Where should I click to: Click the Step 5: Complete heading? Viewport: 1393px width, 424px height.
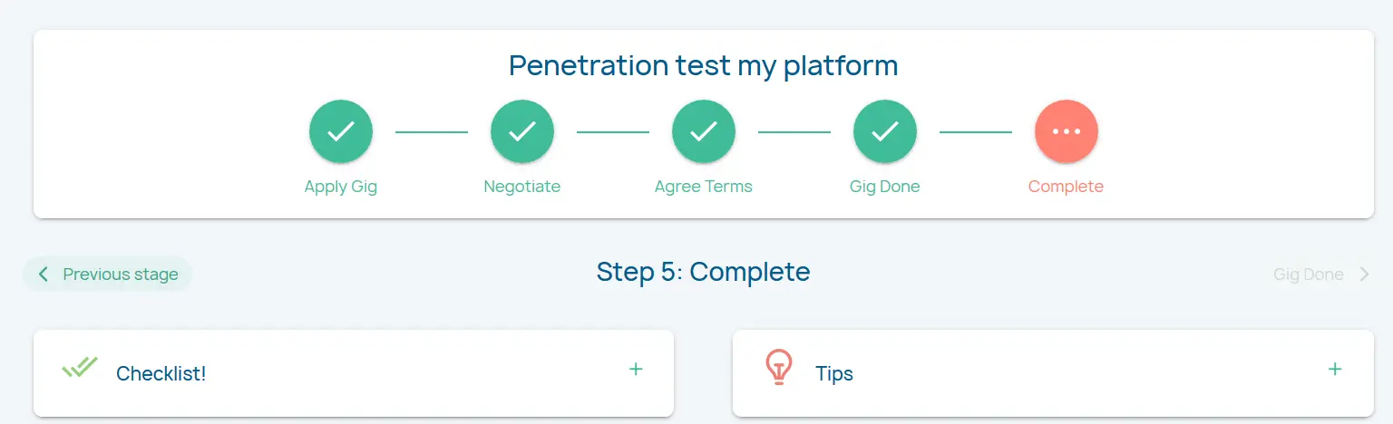point(703,272)
